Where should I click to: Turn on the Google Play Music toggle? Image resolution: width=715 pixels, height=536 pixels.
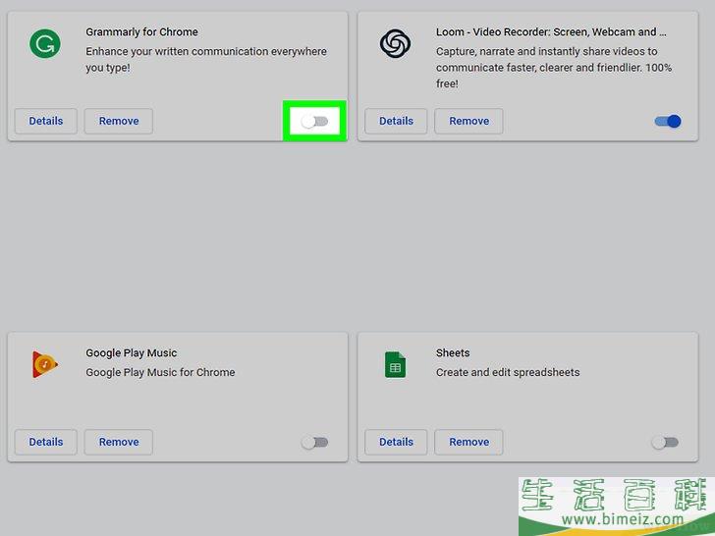(x=314, y=442)
